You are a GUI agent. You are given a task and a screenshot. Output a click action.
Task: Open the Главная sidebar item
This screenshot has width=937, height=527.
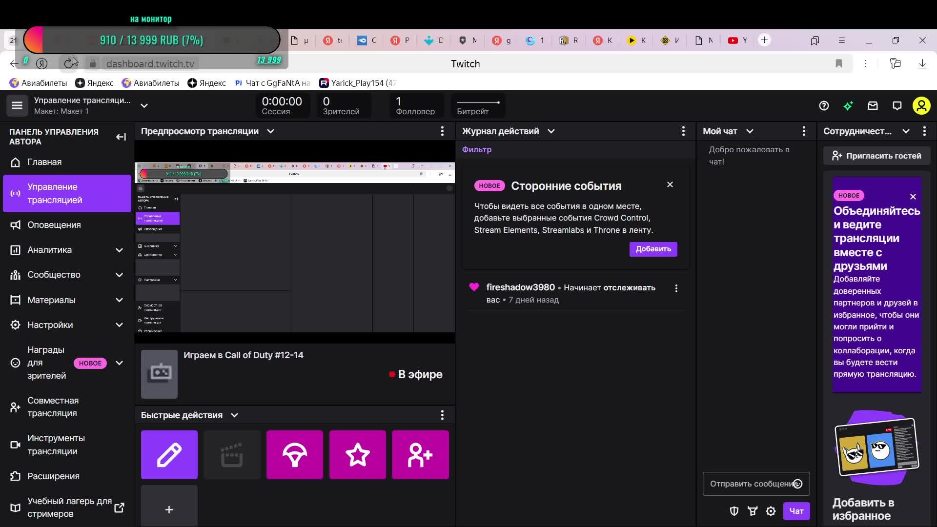(44, 162)
